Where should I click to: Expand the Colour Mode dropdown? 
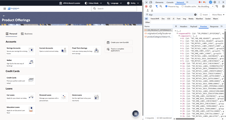pyautogui.click(x=93, y=3)
